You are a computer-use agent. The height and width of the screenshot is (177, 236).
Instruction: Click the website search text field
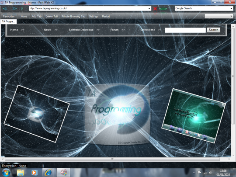click(x=185, y=30)
